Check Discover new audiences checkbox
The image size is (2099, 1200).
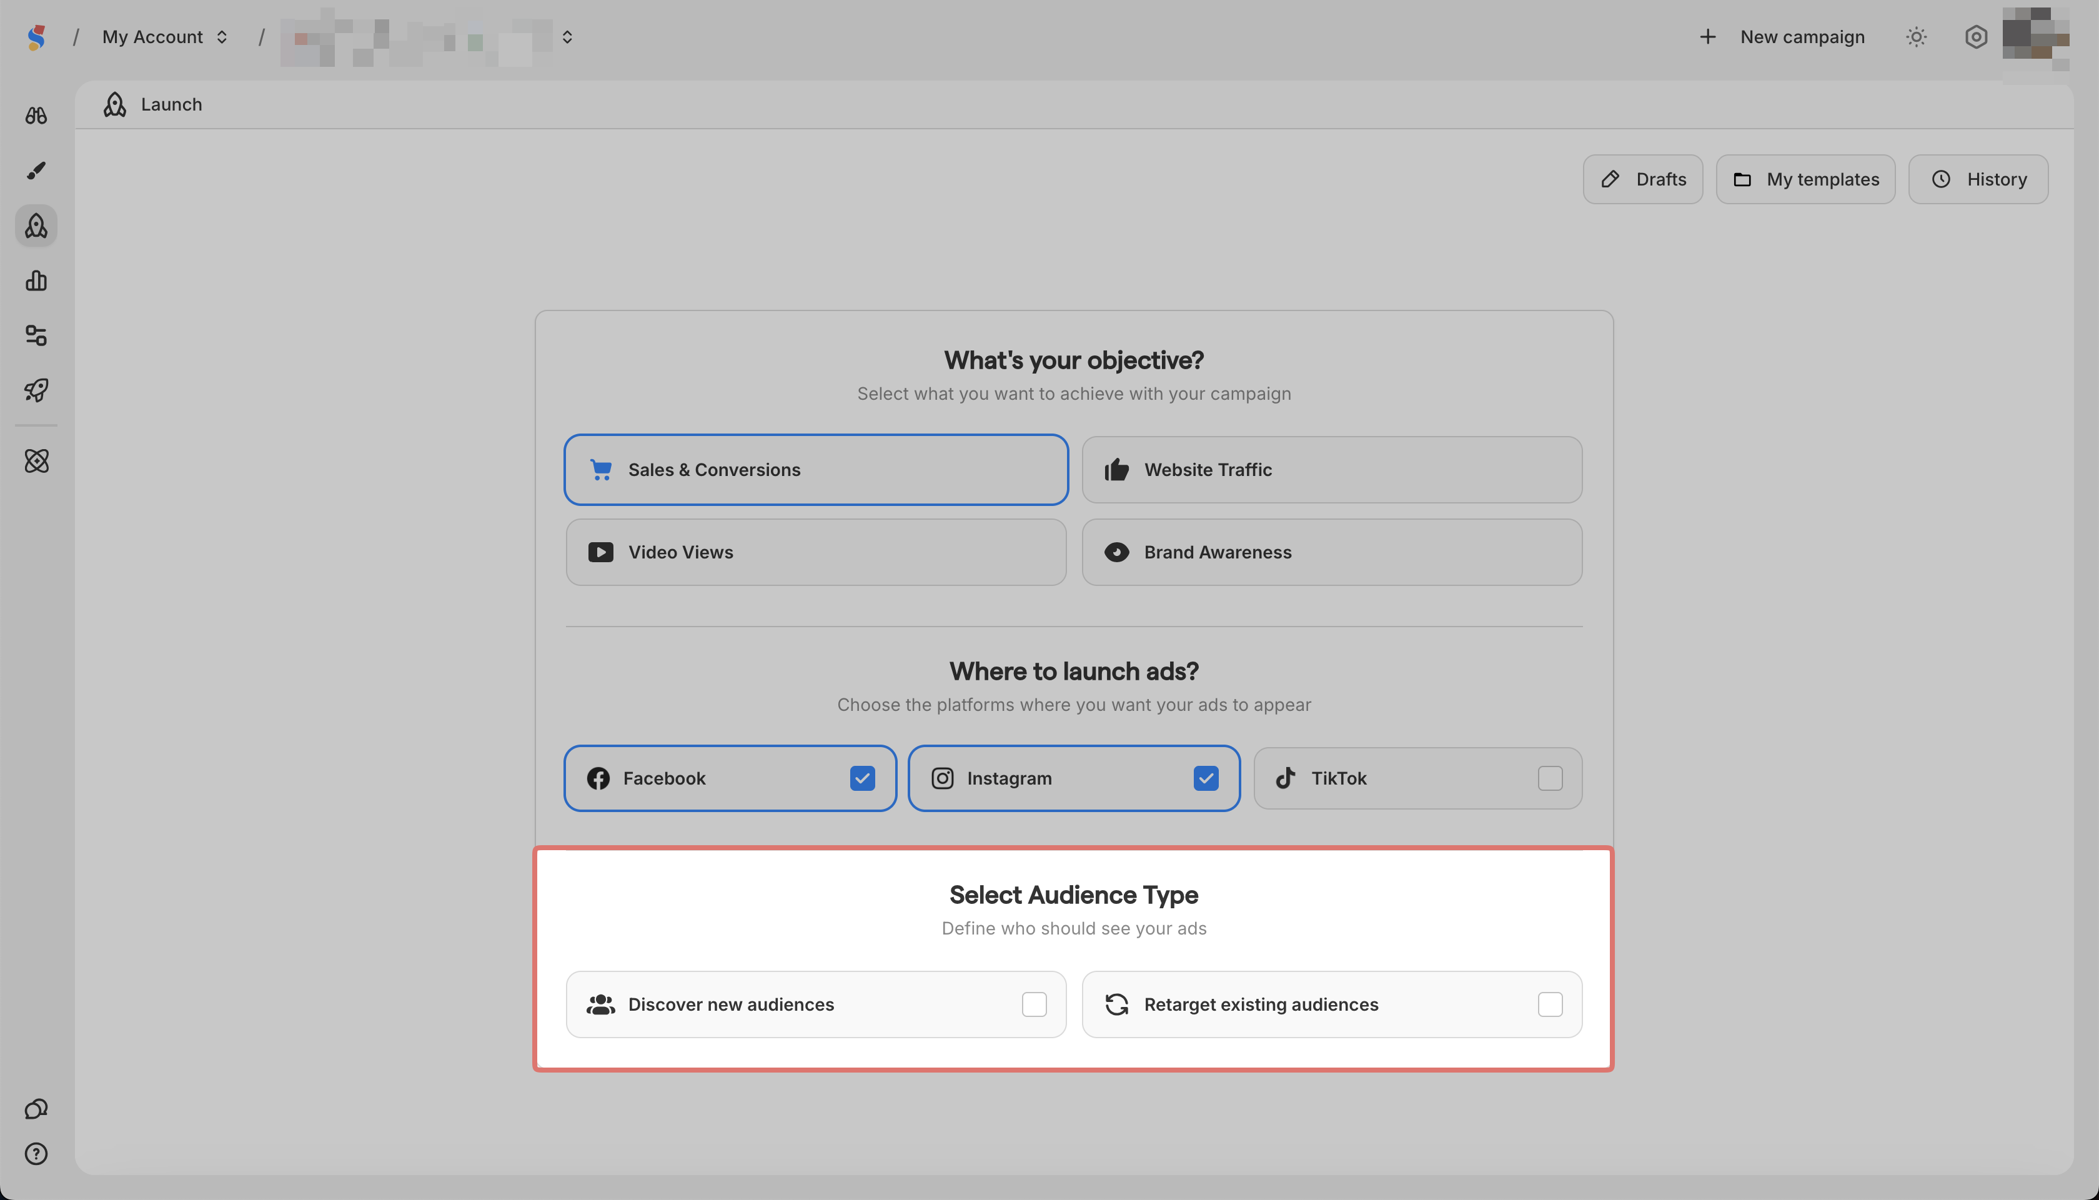(x=1033, y=1004)
